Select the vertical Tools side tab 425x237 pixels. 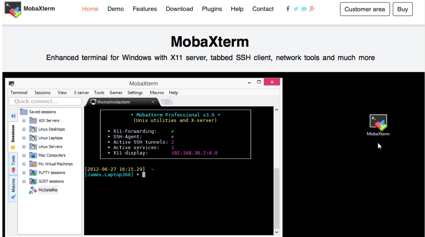pos(13,163)
